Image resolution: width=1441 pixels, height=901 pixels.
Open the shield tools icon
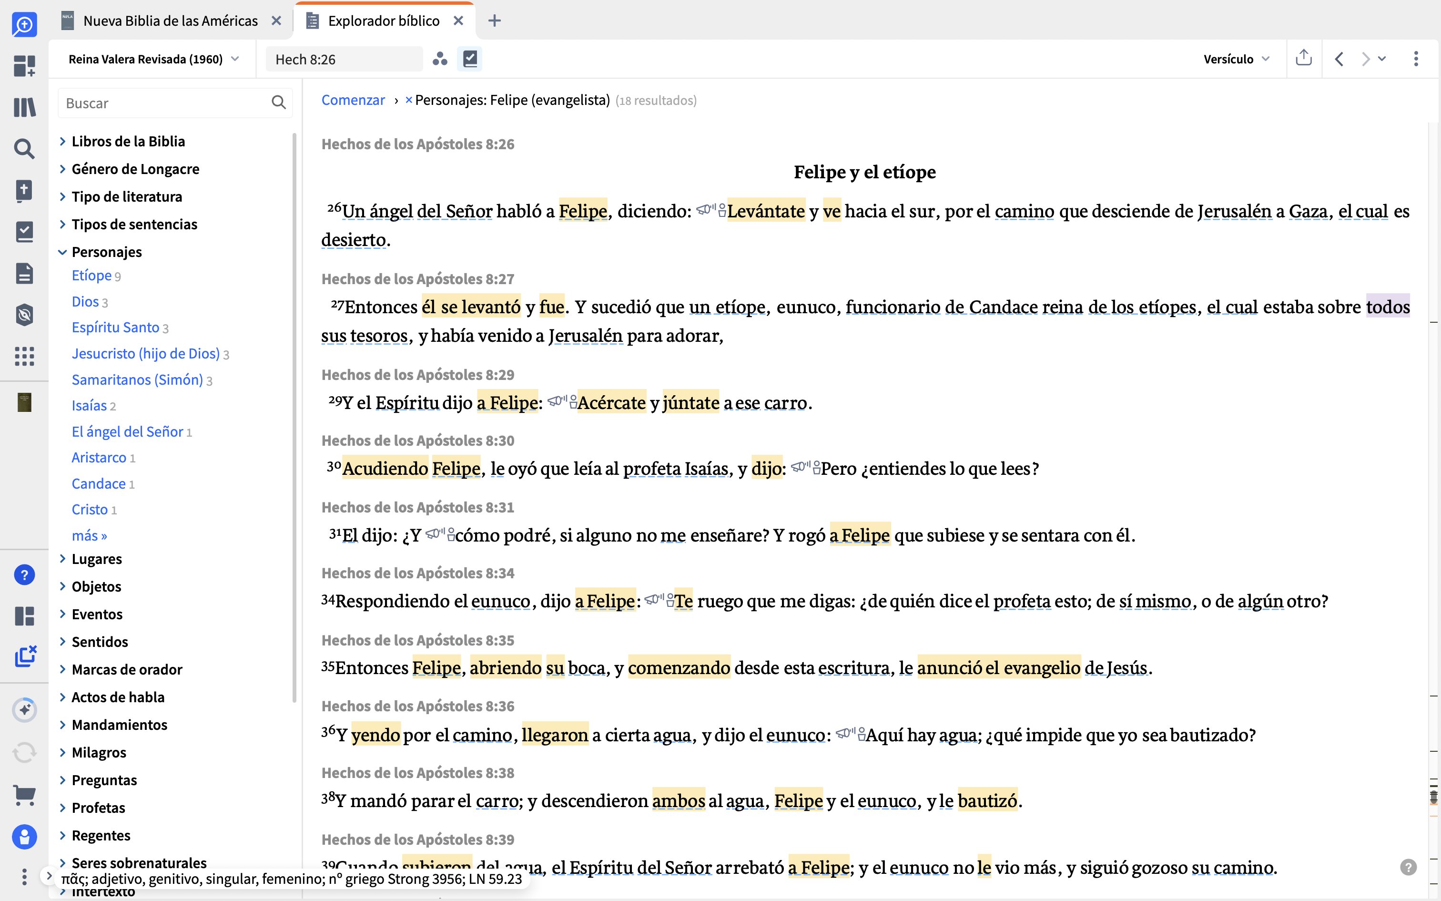tap(24, 315)
